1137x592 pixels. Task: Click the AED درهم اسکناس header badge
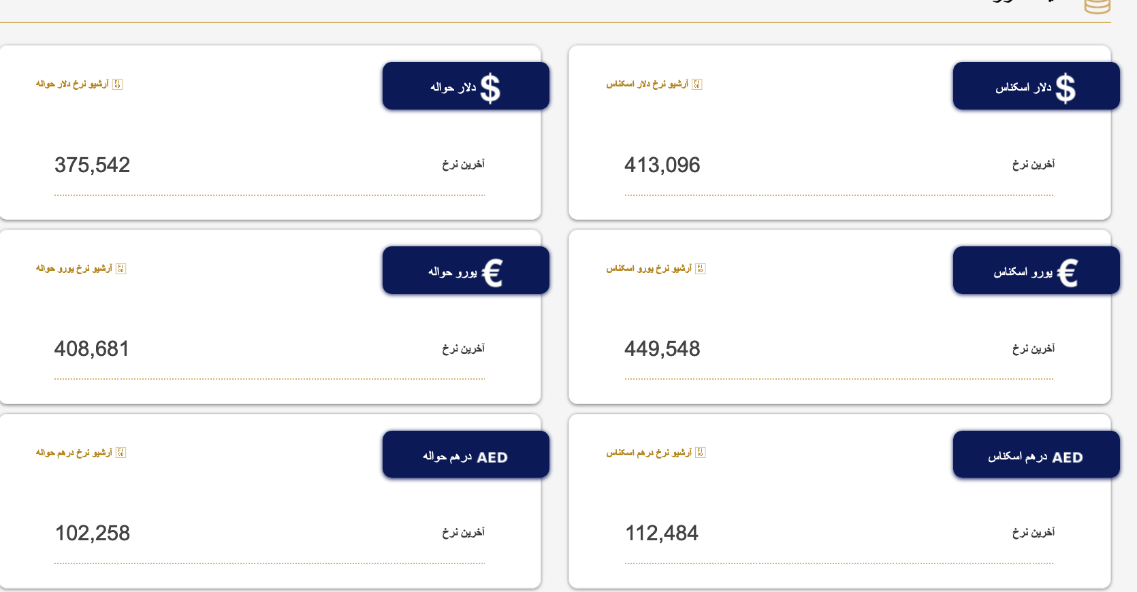point(1036,455)
